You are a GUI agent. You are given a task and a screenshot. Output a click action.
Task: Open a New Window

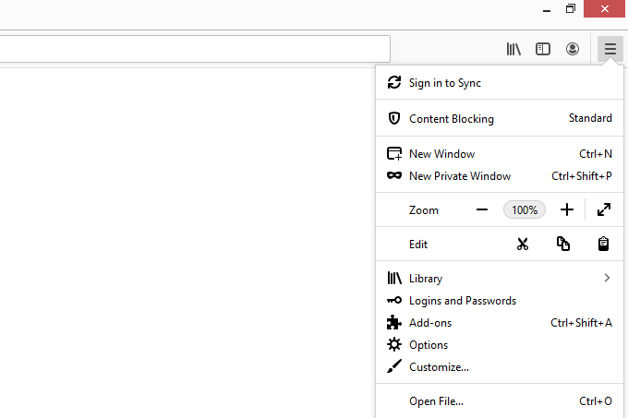[500, 154]
